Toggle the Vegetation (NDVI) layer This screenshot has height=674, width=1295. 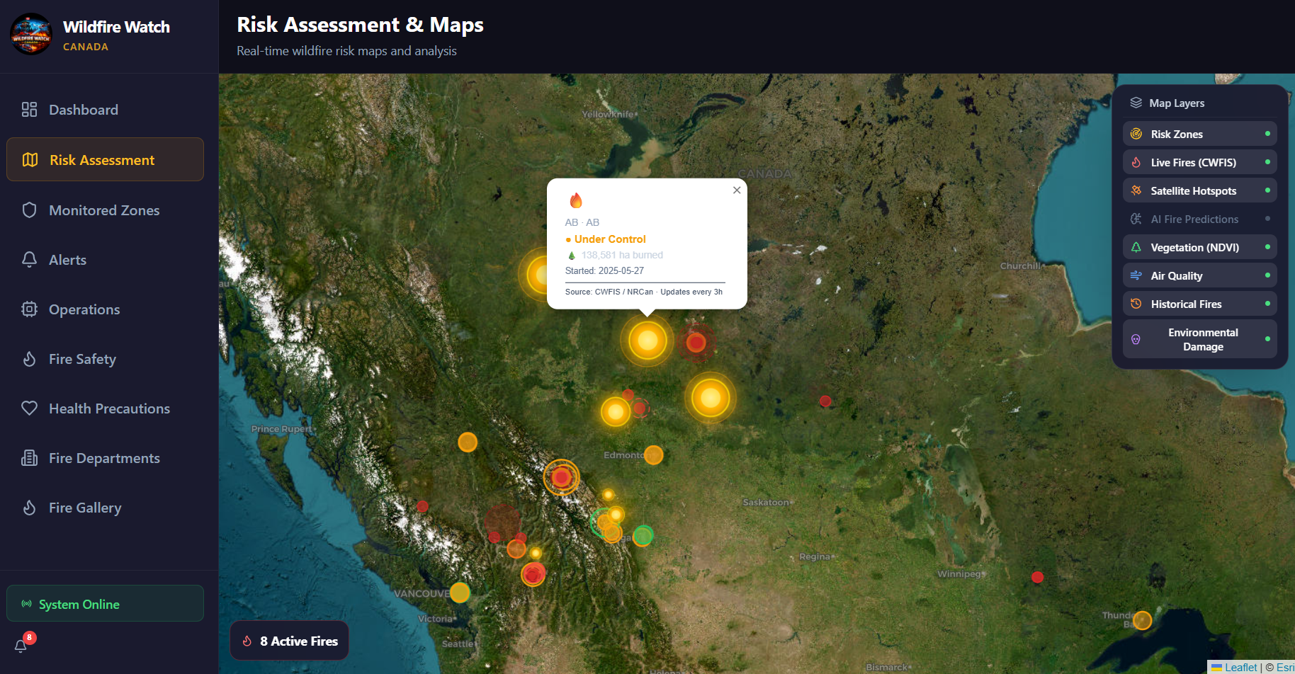pyautogui.click(x=1199, y=247)
